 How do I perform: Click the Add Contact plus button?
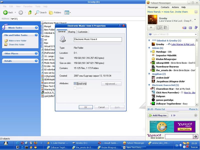coord(151,27)
